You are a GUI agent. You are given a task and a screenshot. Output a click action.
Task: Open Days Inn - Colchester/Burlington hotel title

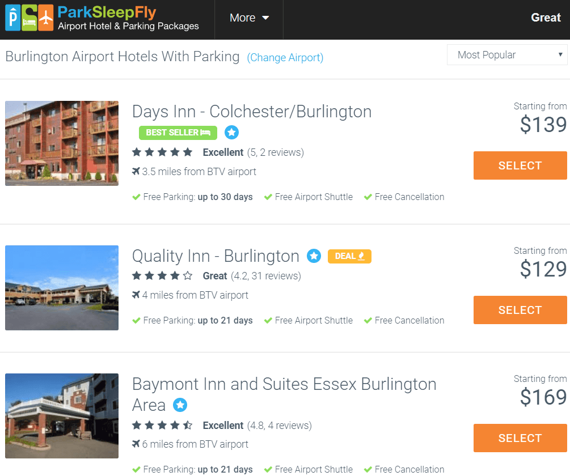click(x=252, y=112)
